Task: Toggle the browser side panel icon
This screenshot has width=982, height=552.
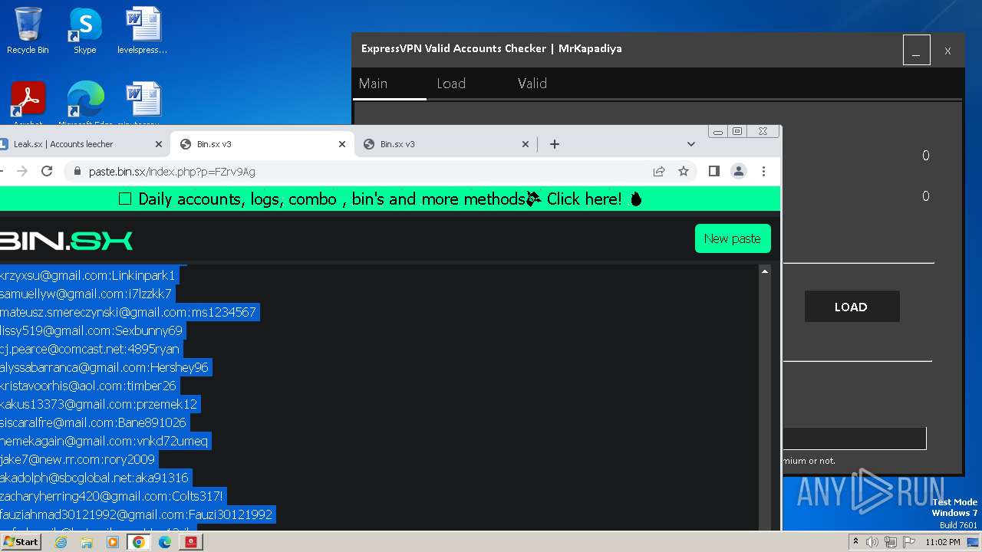Action: (713, 172)
